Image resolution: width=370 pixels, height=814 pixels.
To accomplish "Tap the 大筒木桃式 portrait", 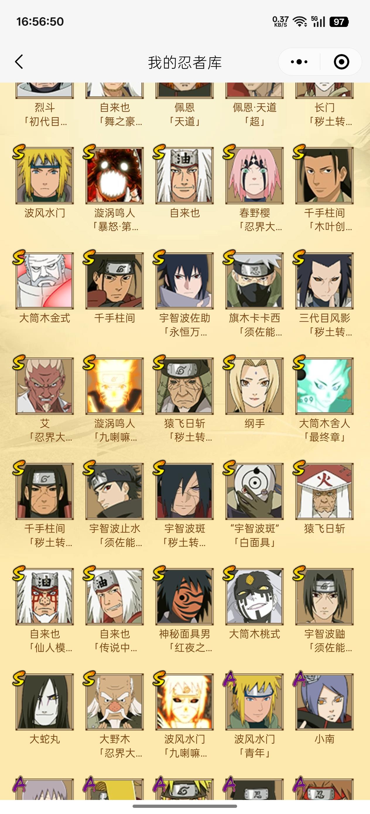I will 254,596.
